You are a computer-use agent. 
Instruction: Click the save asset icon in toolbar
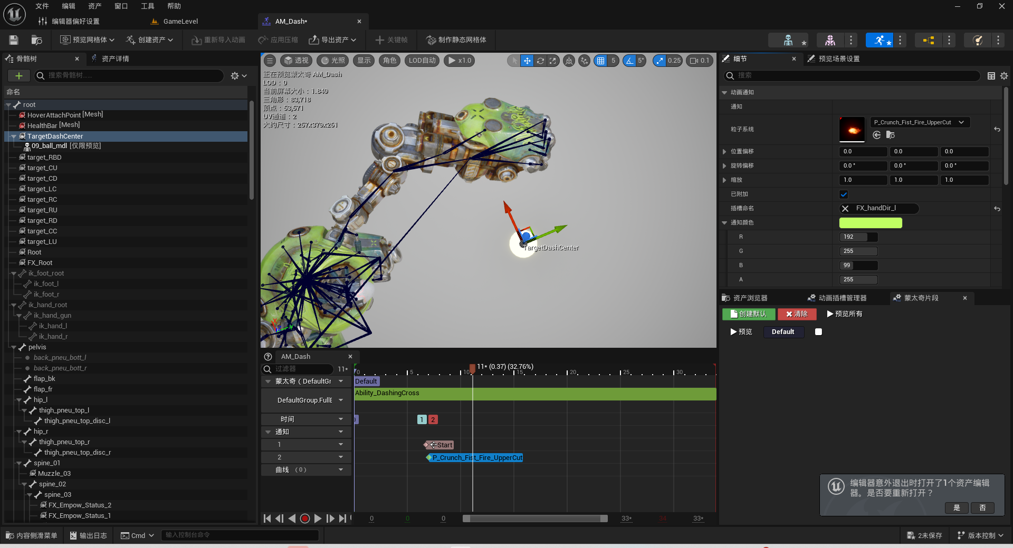(x=14, y=40)
